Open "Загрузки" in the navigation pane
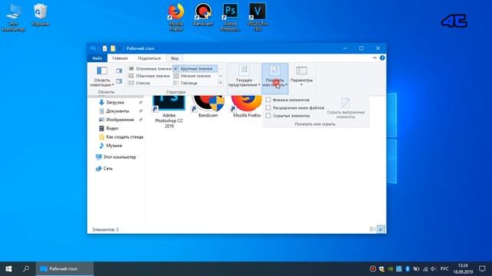Viewport: 492px width, 276px height. [115, 102]
